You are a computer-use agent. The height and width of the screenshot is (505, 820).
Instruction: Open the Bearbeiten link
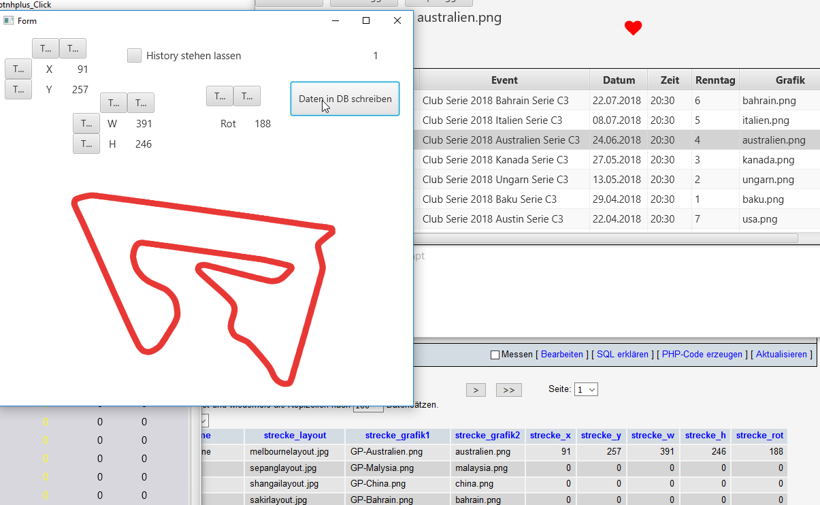click(561, 355)
